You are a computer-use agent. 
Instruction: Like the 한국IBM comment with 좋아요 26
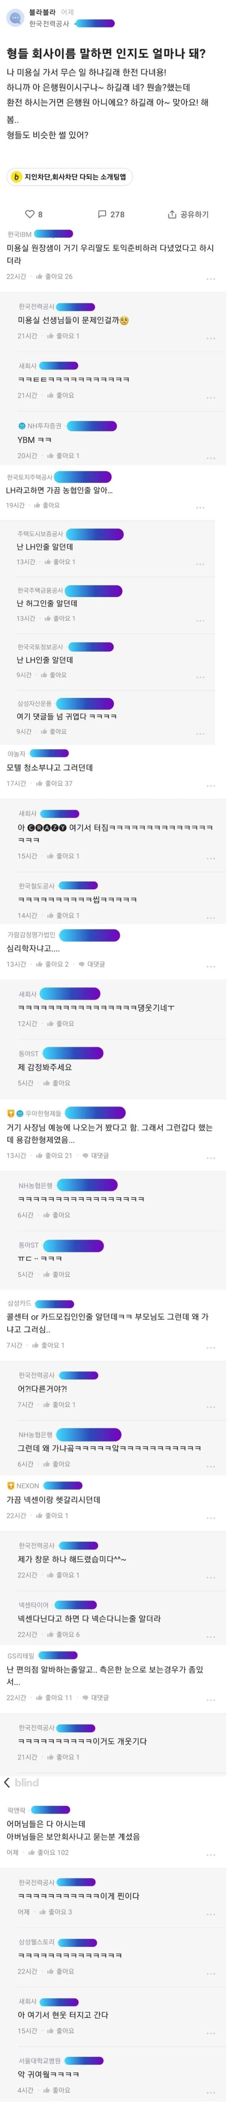coord(53,277)
